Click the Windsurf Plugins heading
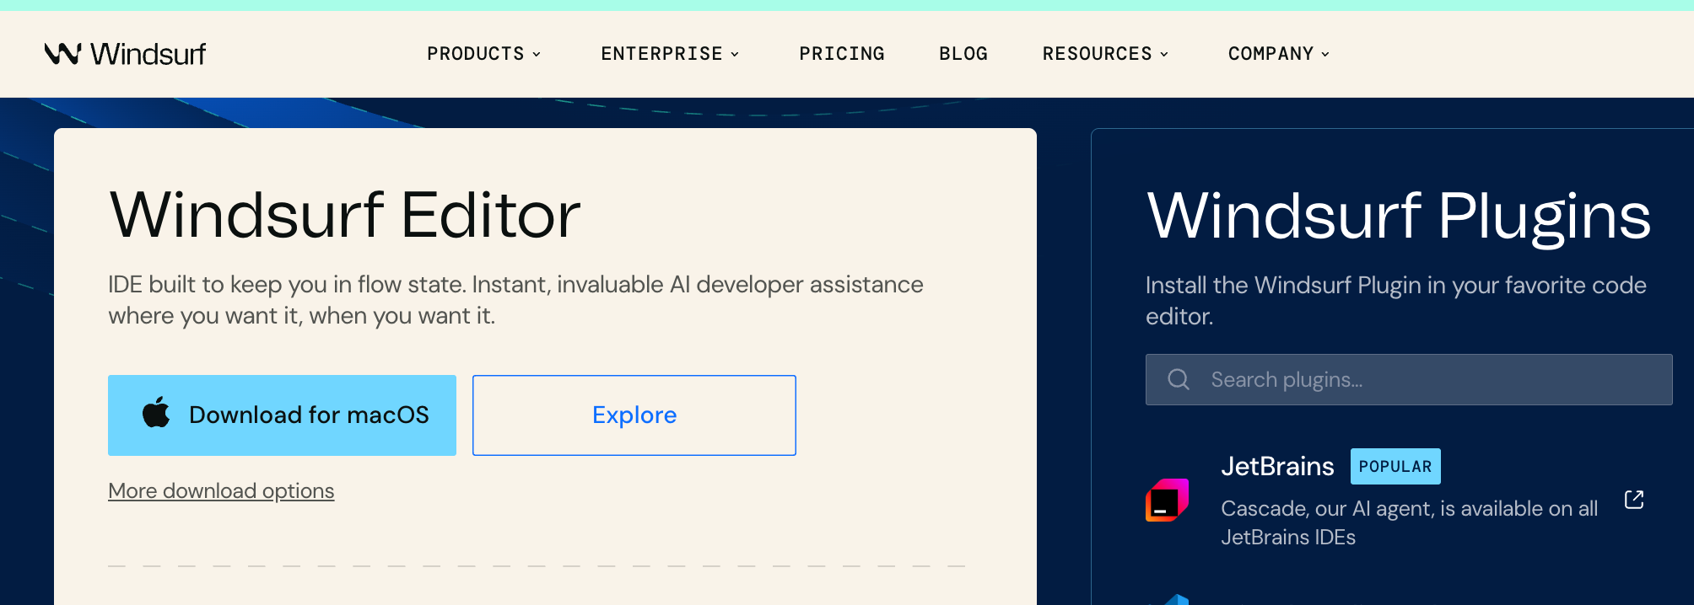Screen dimensions: 1694x605 point(1399,217)
